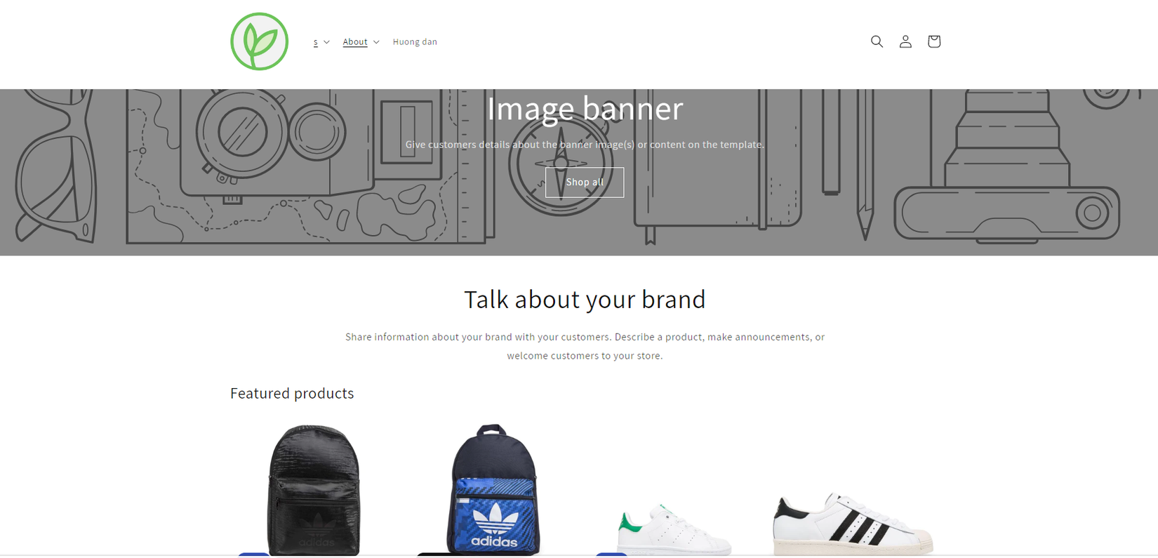The image size is (1158, 558).
Task: Expand the chevron next to the 's' menu
Action: [326, 42]
